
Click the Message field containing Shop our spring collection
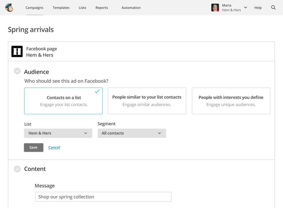click(103, 197)
